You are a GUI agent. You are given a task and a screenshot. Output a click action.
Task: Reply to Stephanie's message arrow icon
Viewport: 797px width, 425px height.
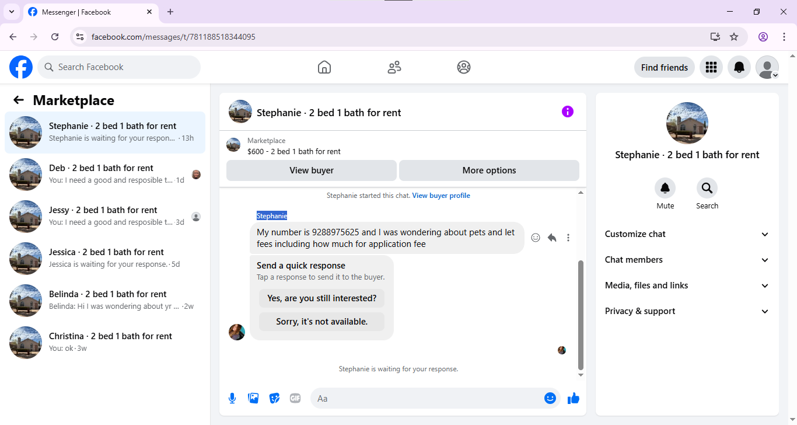(552, 238)
